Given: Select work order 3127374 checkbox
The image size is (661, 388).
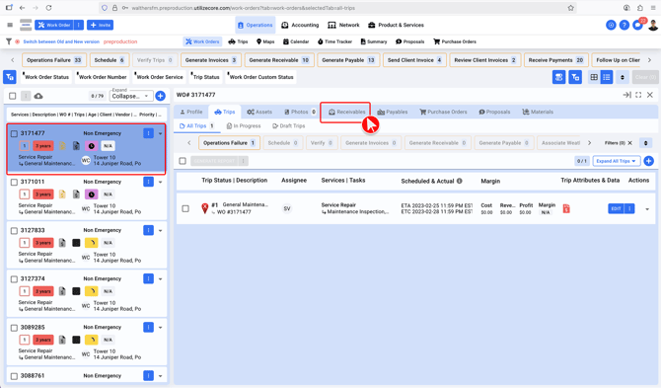Looking at the screenshot, I should click(14, 279).
